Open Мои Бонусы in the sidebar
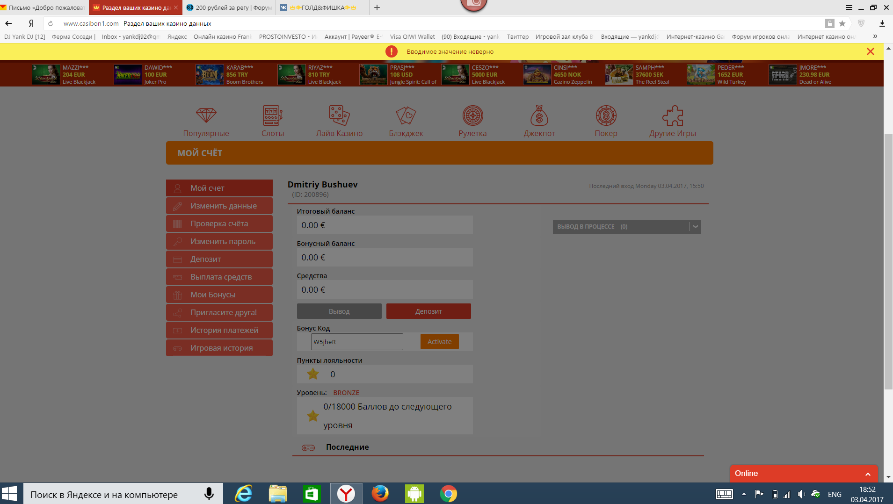This screenshot has height=504, width=893. (x=219, y=295)
